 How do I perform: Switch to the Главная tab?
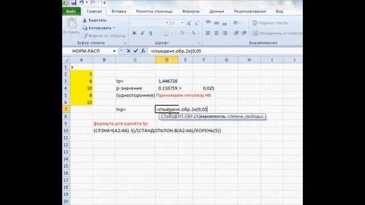94,11
